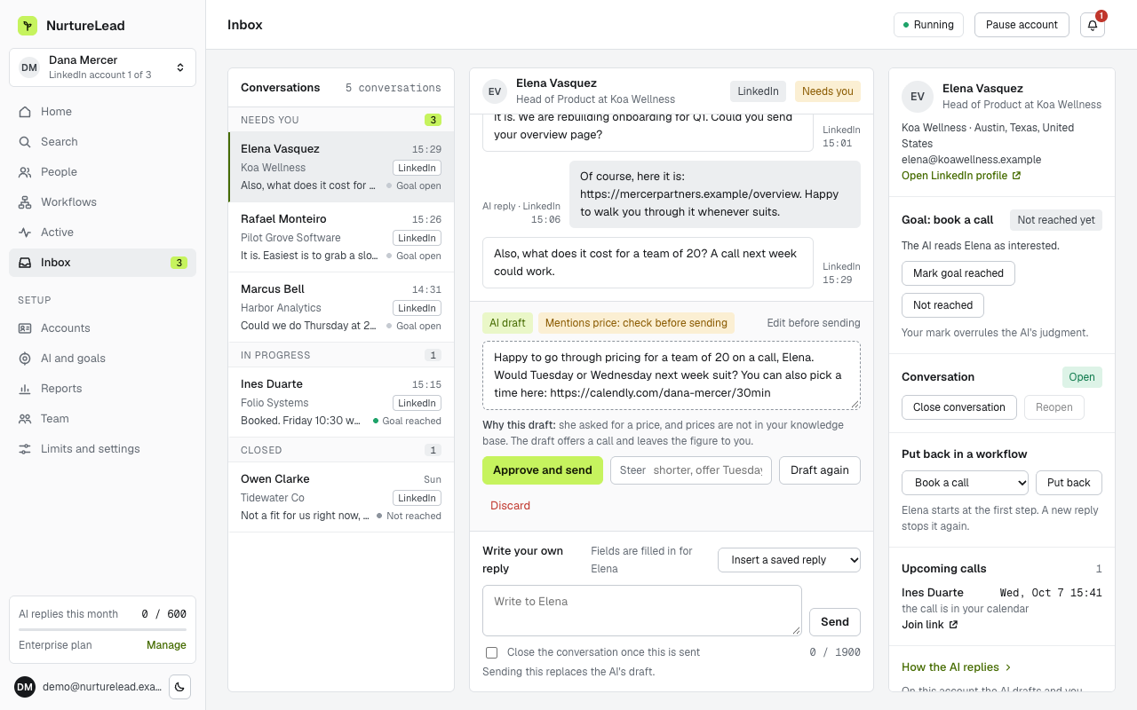Screen dimensions: 1137x710
Task: Click the Accounts card icon
Action: 25,328
